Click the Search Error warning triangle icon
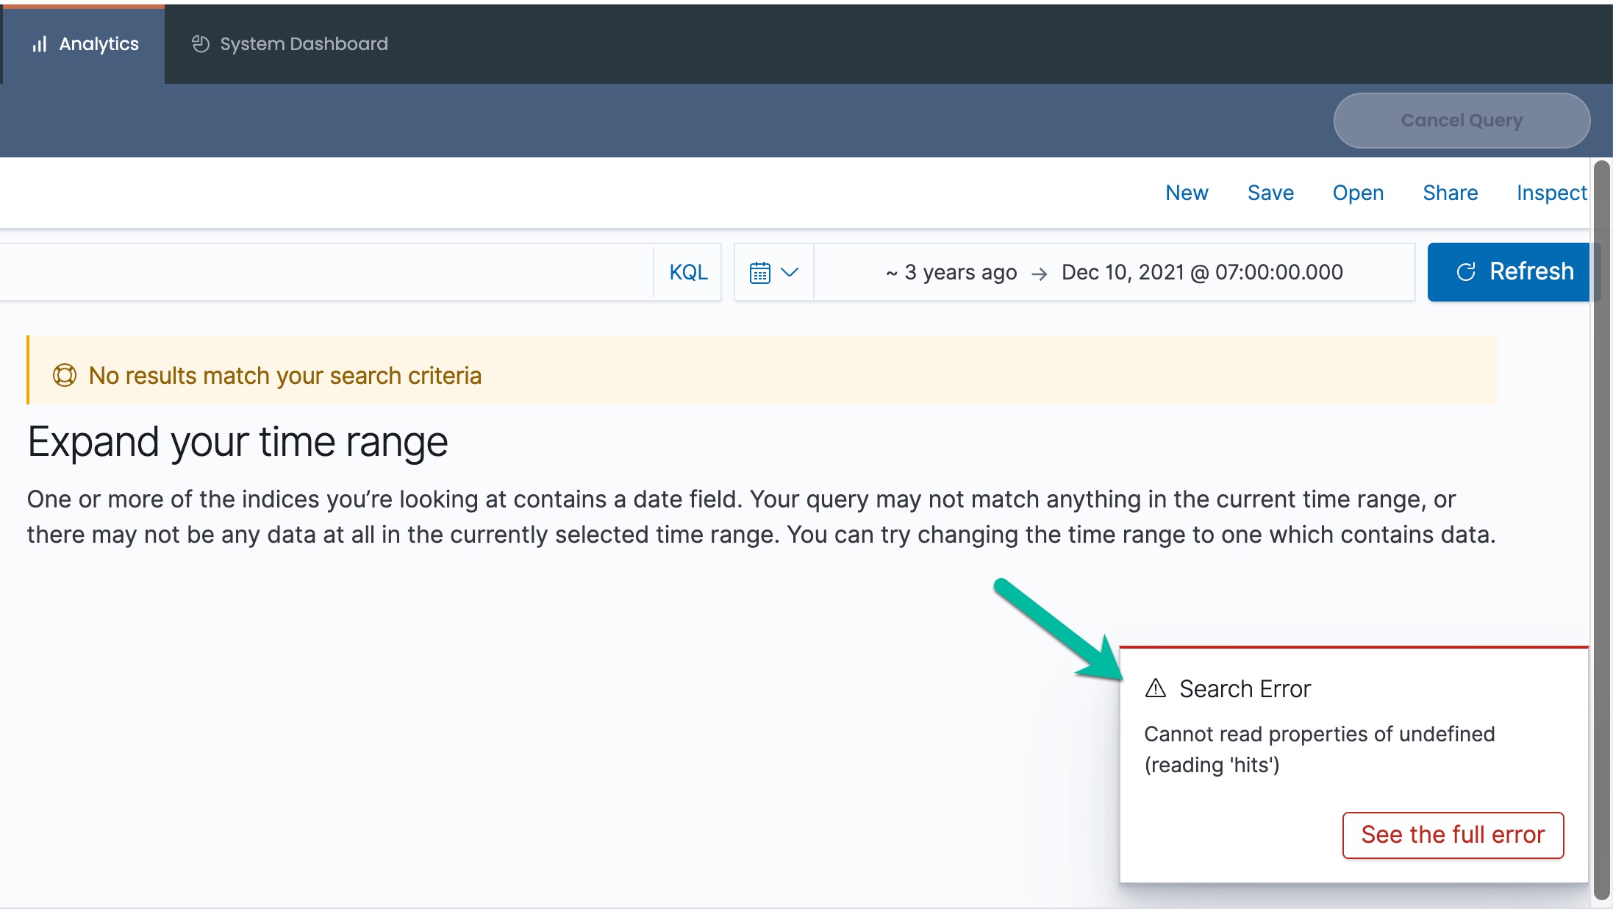The image size is (1613, 909). [1156, 688]
